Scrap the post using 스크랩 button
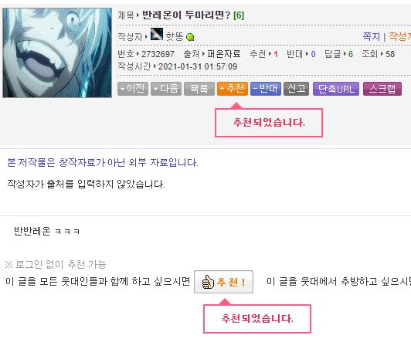Viewport: 411px width, 349px height. coord(382,89)
